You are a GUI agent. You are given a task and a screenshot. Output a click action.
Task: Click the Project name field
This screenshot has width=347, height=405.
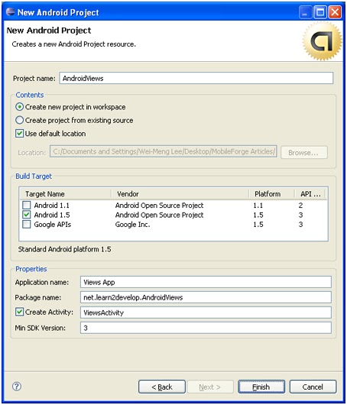(196, 78)
